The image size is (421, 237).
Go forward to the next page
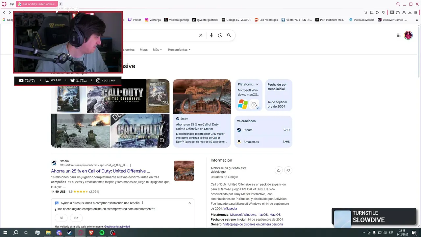click(10, 12)
